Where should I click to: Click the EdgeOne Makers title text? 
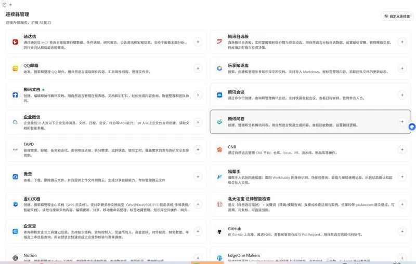pos(244,255)
